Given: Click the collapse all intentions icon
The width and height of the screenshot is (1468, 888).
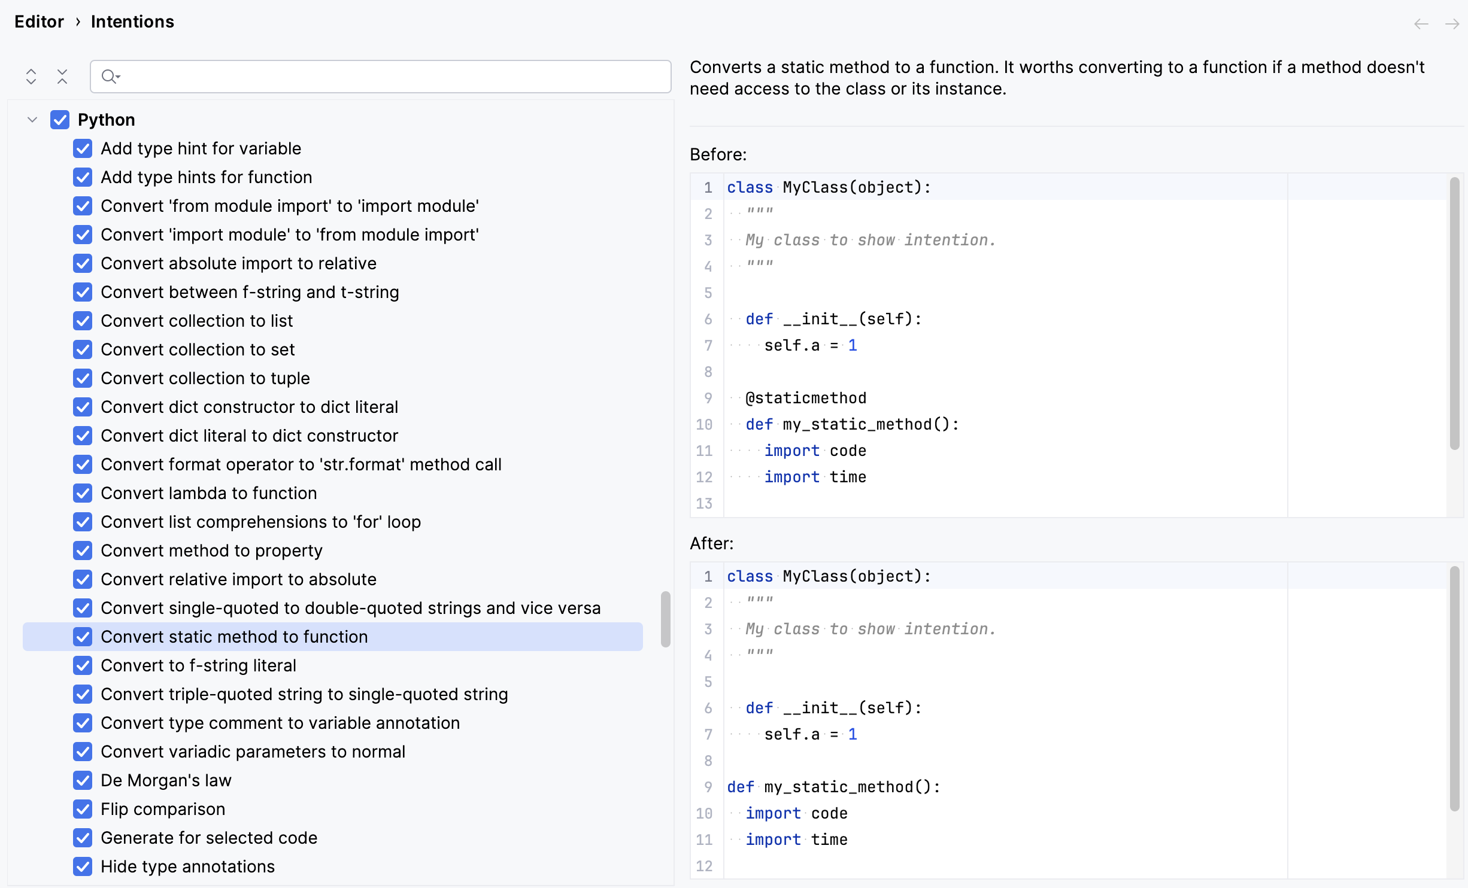Looking at the screenshot, I should click(x=62, y=76).
